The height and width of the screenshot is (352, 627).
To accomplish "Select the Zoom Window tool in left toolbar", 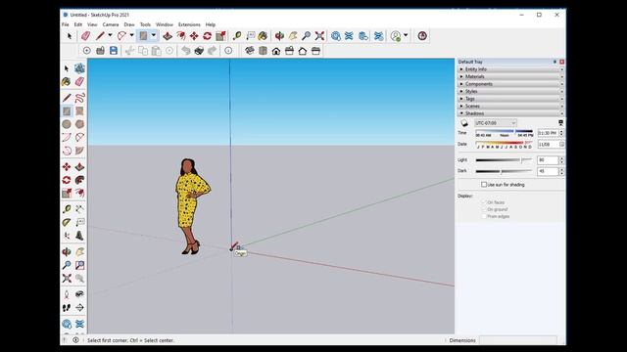I will tap(80, 265).
